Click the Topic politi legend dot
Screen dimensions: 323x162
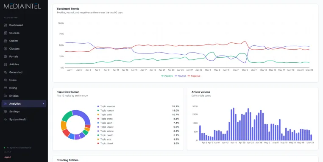[98, 115]
